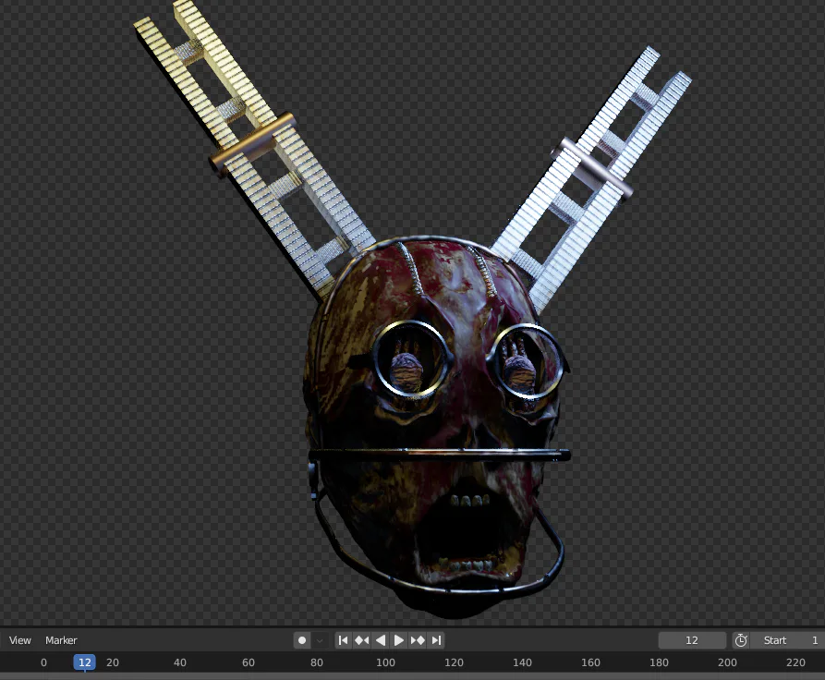
Task: Click frame 180 on the timeline ruler
Action: 660,662
